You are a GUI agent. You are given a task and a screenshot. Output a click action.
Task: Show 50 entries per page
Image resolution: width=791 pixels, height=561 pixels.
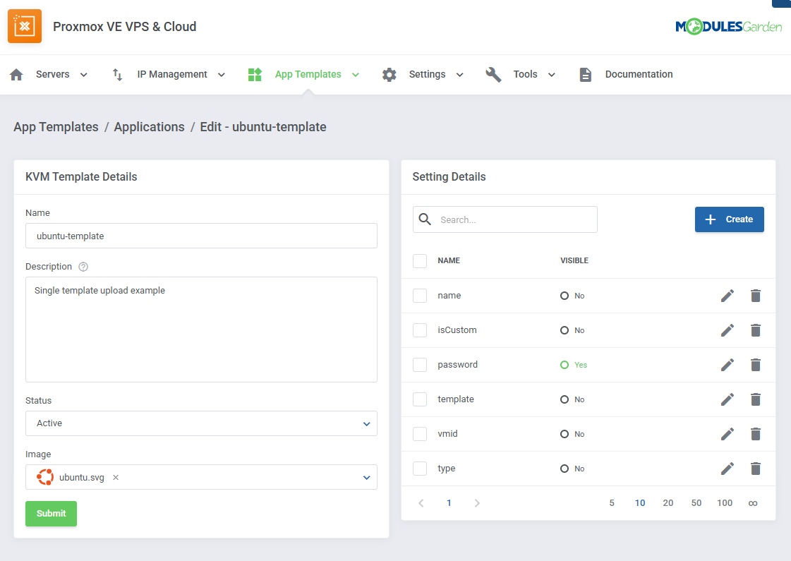(696, 503)
